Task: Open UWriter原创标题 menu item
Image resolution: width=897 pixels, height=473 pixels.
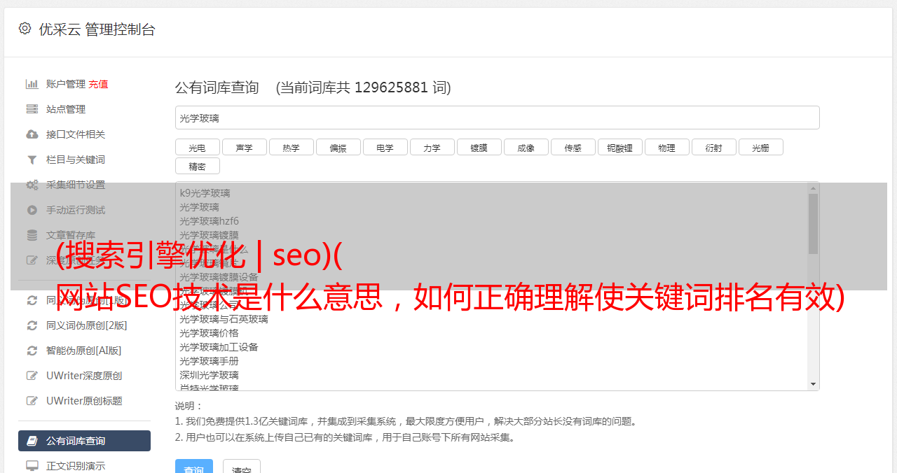Action: tap(84, 401)
